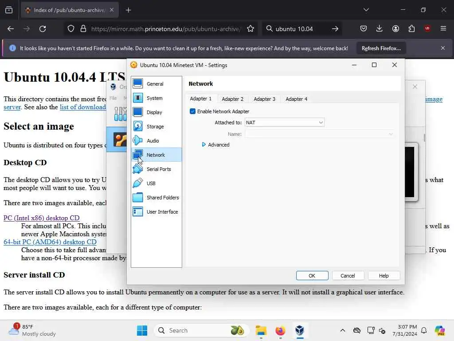454x341 pixels.
Task: Open Shared Folders folder icon
Action: click(x=138, y=197)
